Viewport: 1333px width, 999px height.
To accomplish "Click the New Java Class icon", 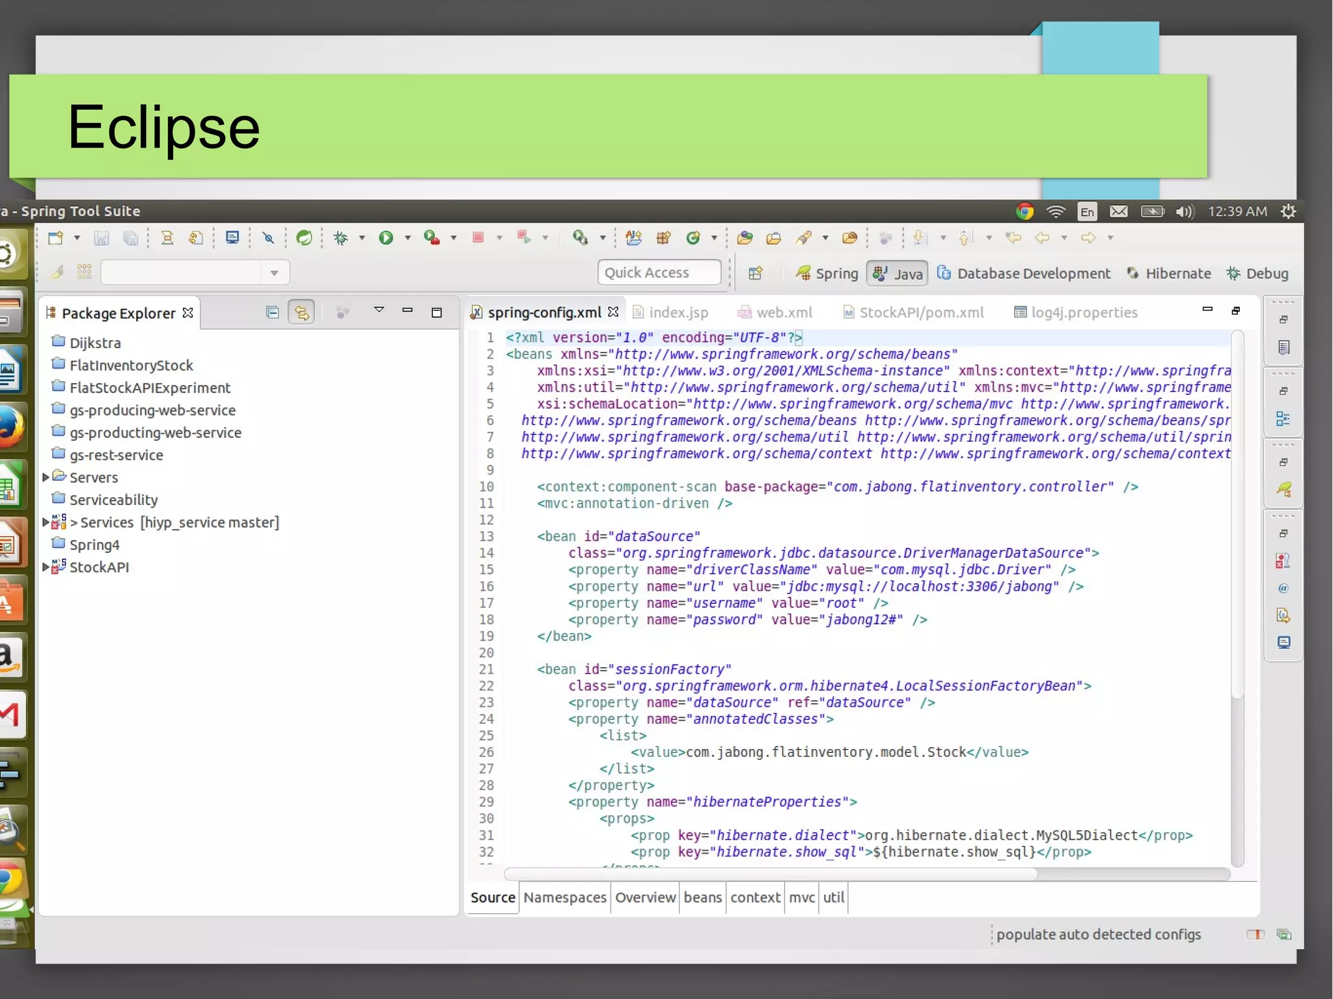I will pos(693,238).
